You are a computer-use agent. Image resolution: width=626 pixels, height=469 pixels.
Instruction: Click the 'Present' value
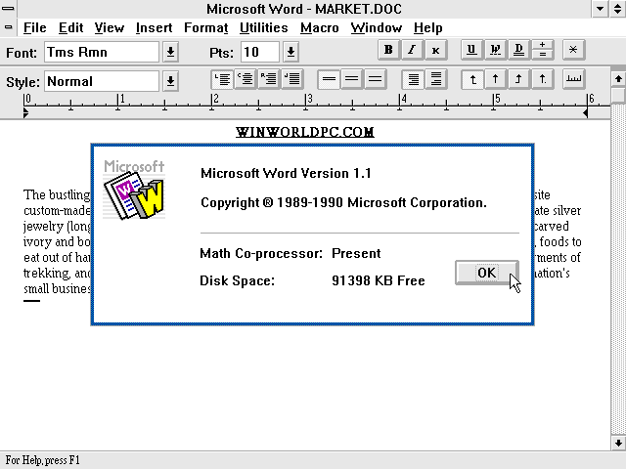pyautogui.click(x=356, y=254)
